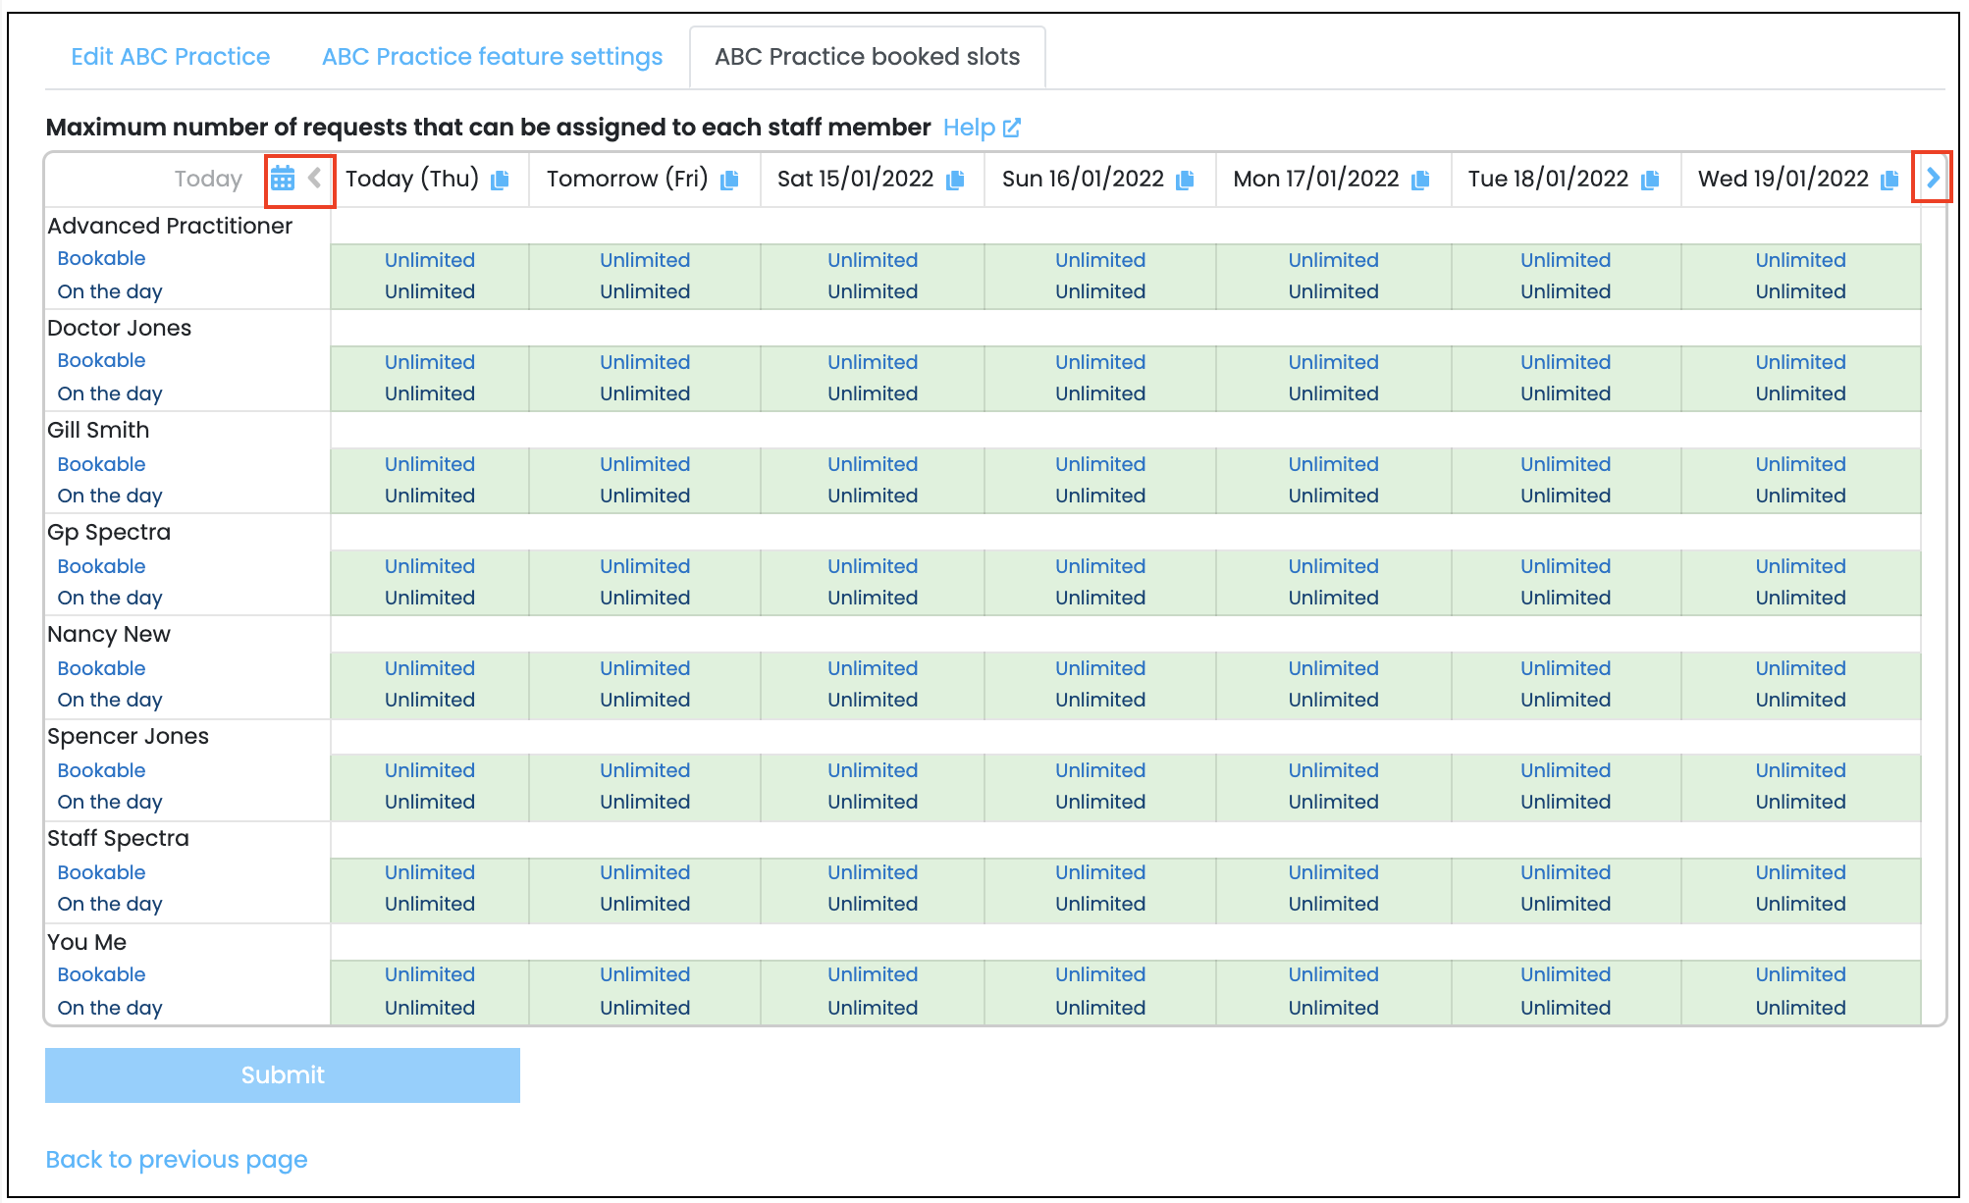
Task: Open ABC Practice feature settings tab
Action: coord(492,57)
